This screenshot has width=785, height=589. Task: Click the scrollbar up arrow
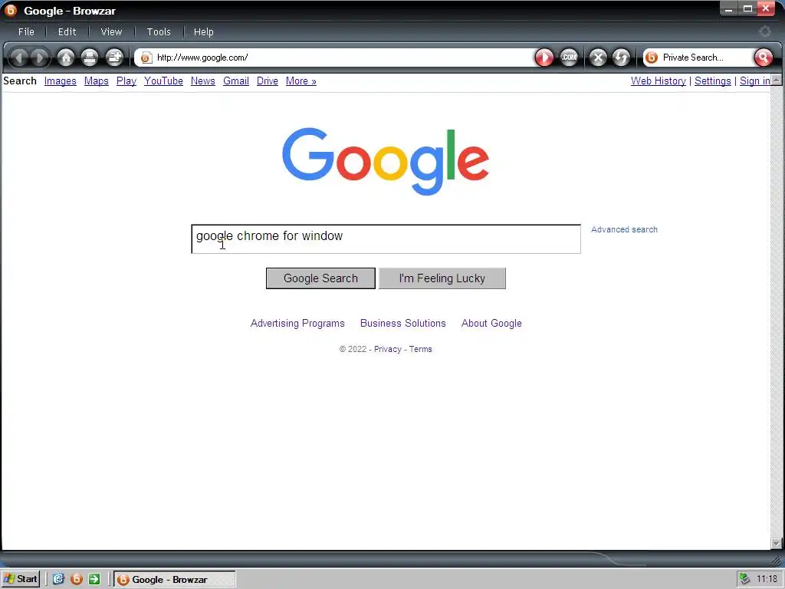(x=776, y=80)
